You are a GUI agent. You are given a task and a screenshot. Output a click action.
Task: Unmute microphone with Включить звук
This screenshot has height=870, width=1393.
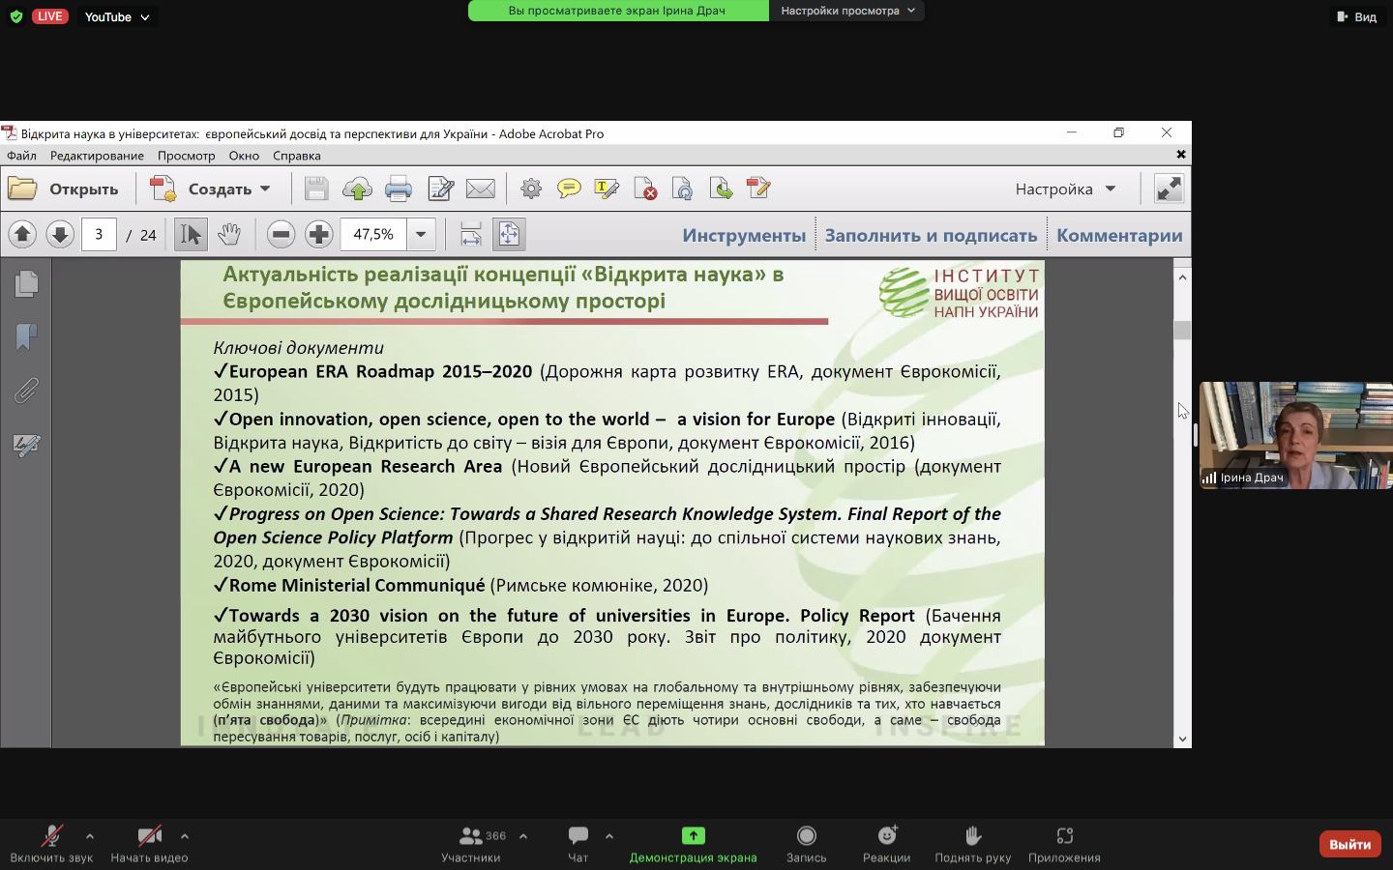tap(51, 843)
